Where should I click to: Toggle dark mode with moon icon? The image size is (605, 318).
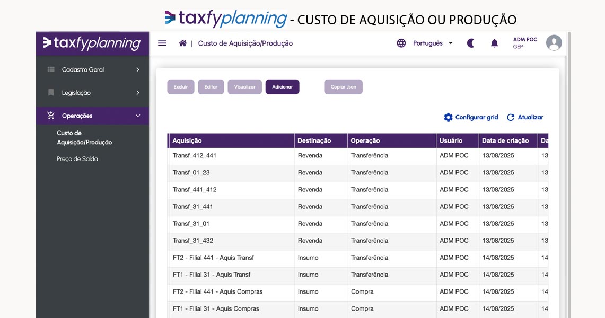[470, 43]
